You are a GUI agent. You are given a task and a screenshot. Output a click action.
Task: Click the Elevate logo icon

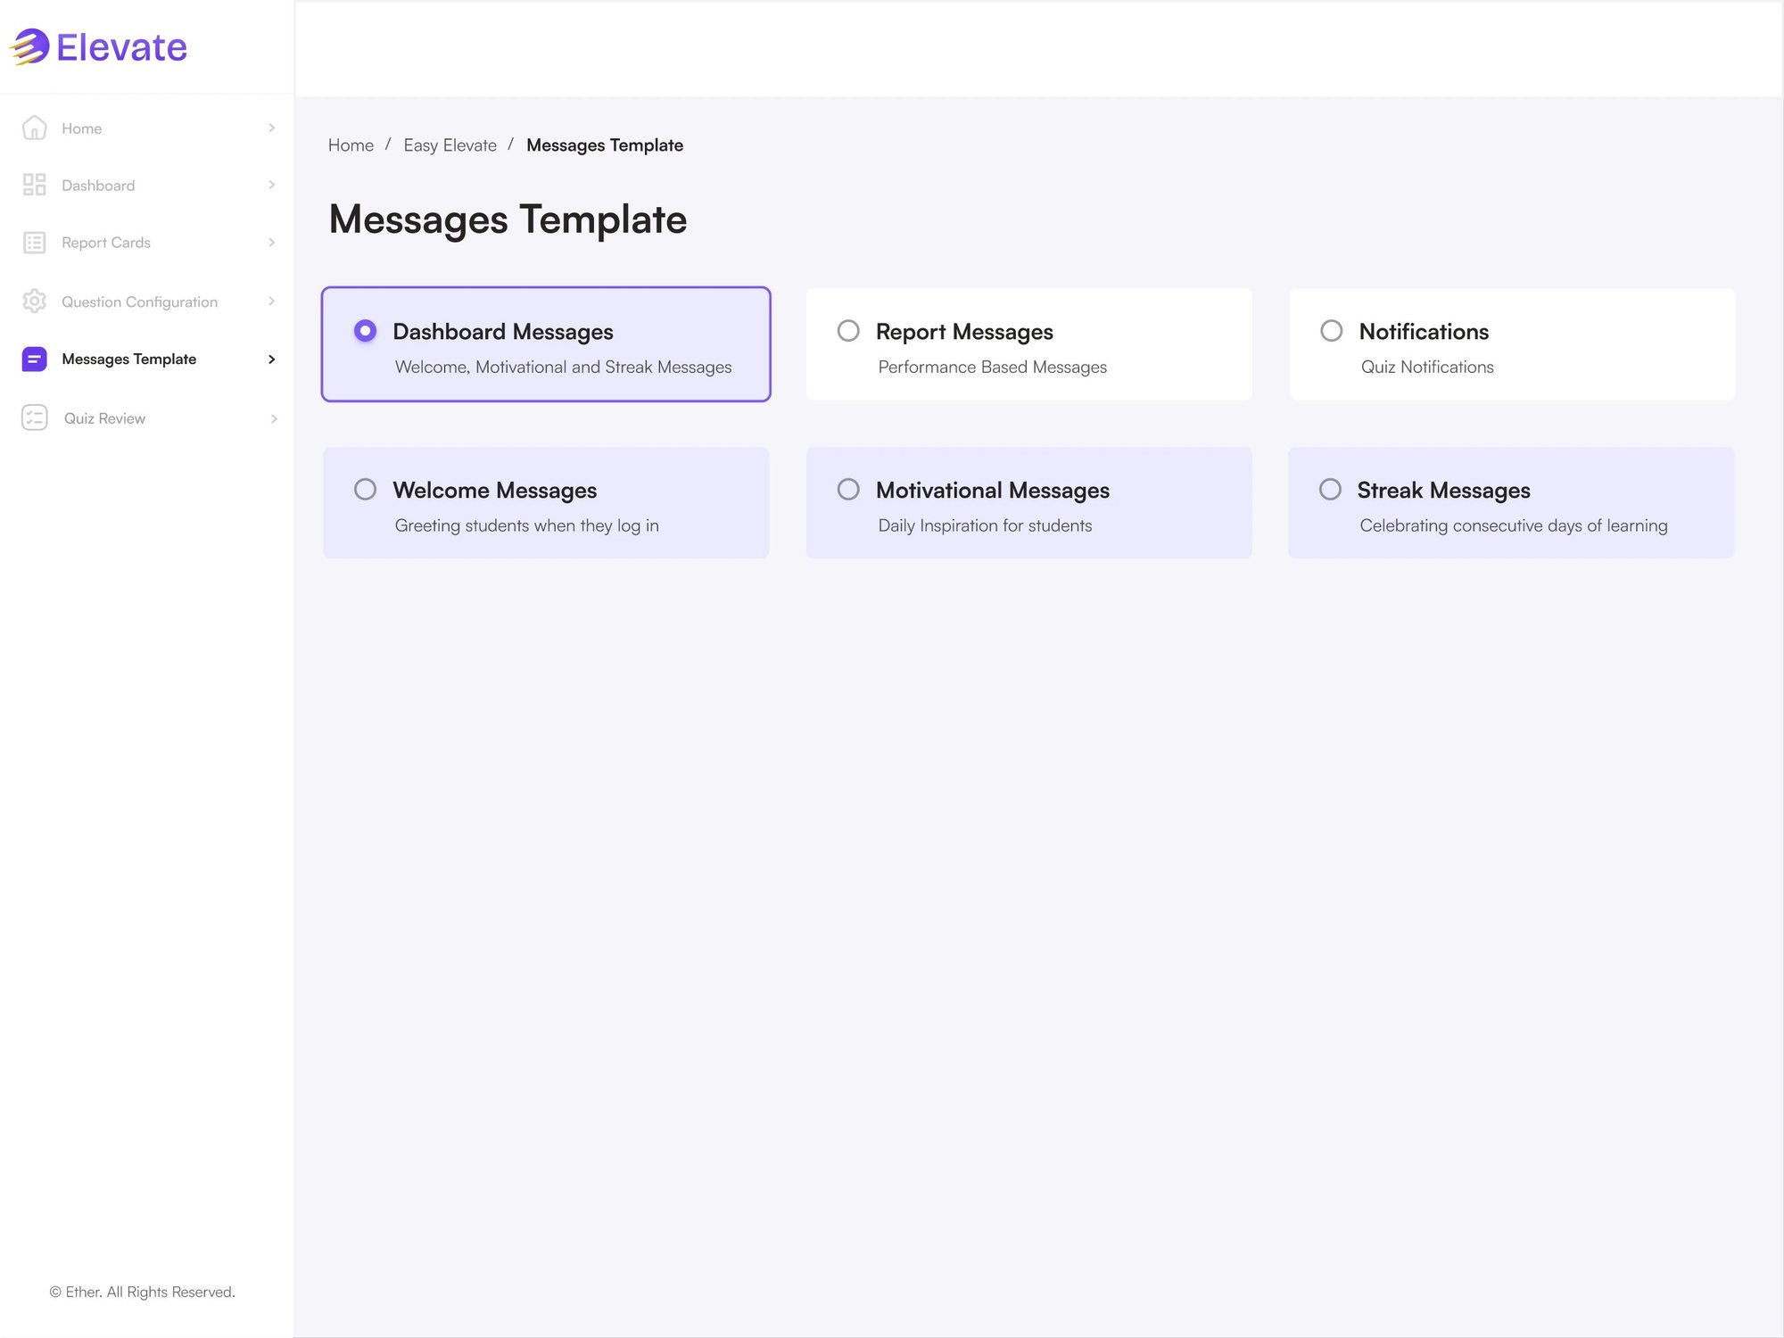point(29,46)
